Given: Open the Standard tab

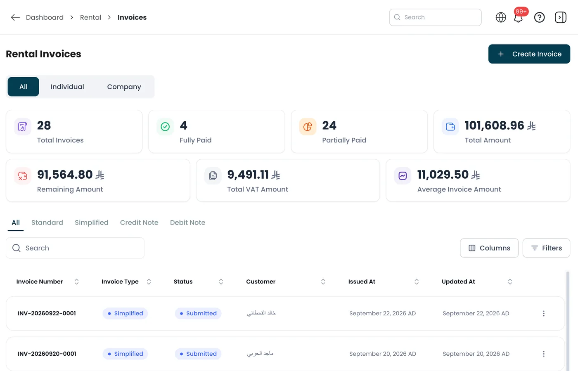Looking at the screenshot, I should [47, 223].
